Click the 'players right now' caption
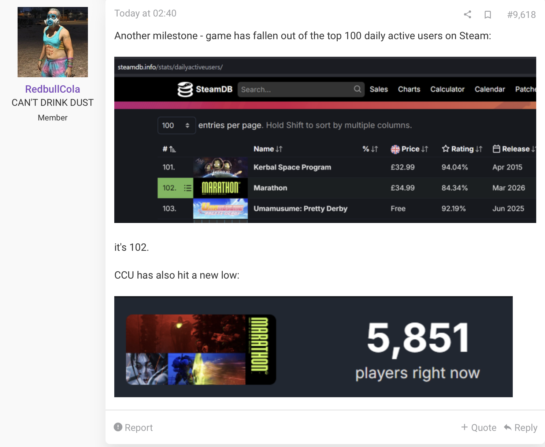Viewport: 545px width, 447px height. point(418,373)
